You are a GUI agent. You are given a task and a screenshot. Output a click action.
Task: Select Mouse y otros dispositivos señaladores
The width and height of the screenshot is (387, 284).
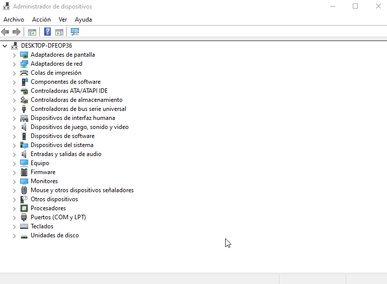(x=82, y=190)
